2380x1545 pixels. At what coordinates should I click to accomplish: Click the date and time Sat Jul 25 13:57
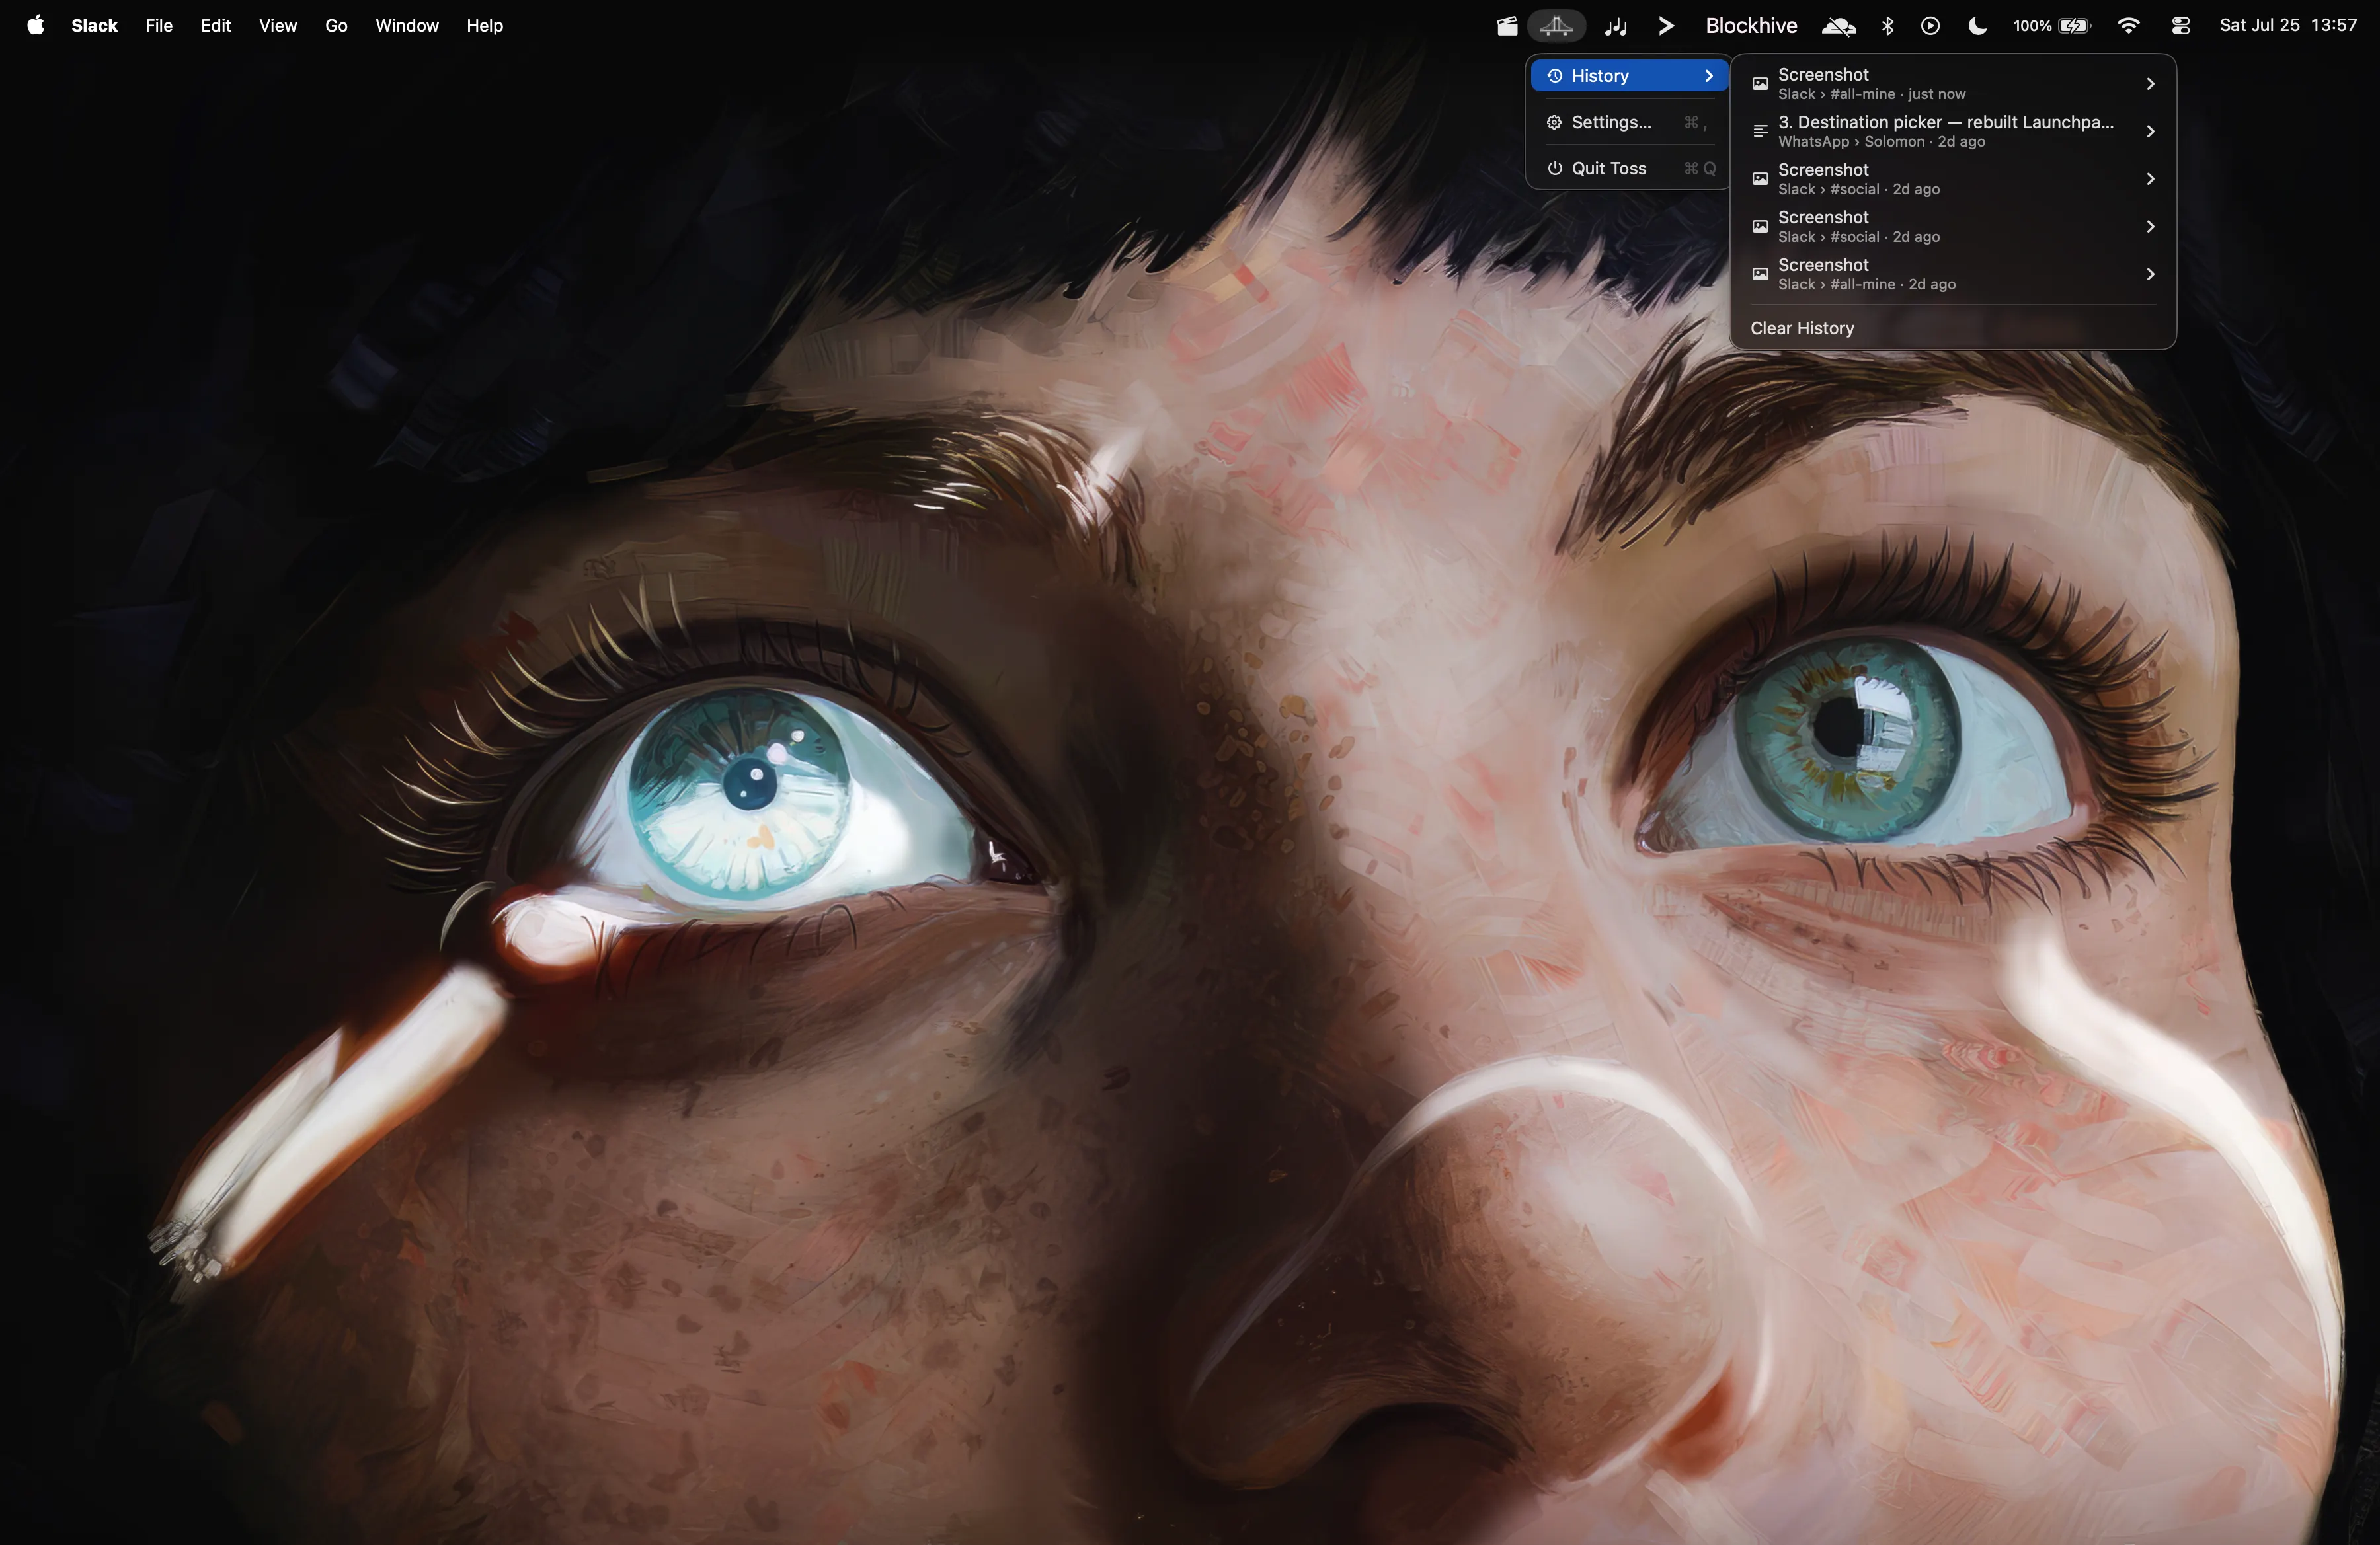[2288, 26]
